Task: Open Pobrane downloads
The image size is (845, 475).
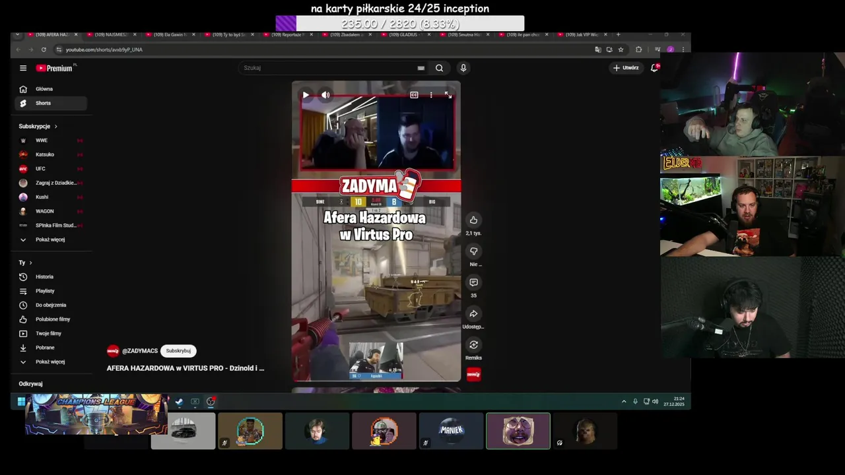Action: pos(51,348)
